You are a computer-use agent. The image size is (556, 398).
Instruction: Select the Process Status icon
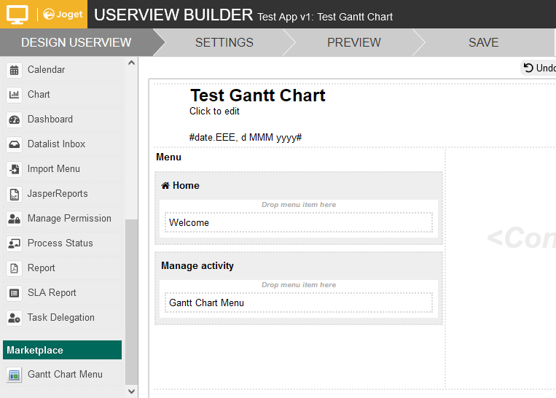click(15, 243)
